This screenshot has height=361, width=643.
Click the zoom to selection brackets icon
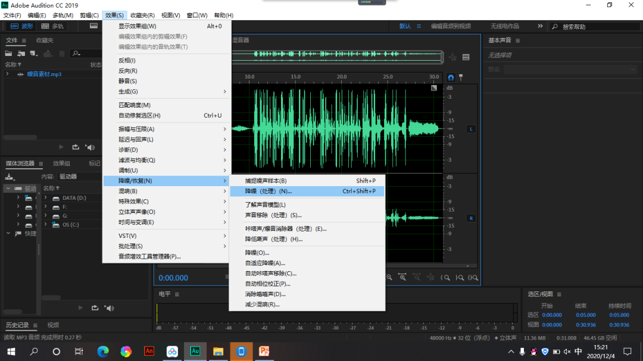pos(473,277)
